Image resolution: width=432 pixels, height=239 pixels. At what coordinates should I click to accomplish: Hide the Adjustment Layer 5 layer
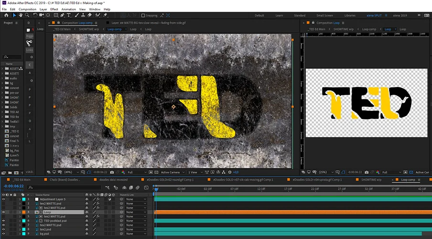click(x=3, y=199)
